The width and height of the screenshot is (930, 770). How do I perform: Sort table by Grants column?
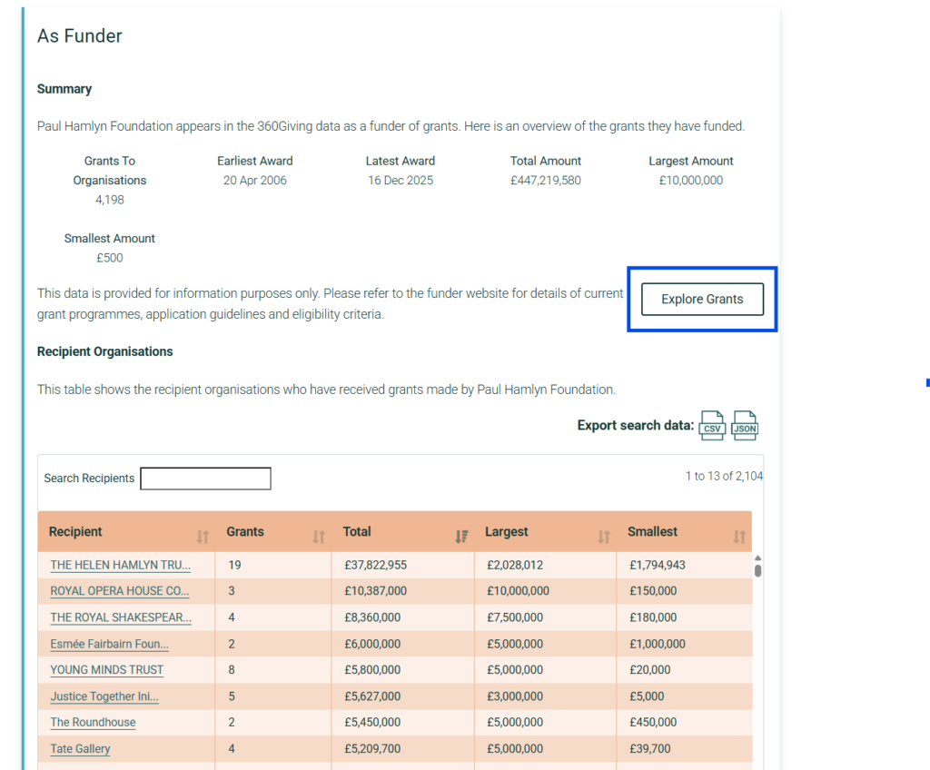point(319,537)
